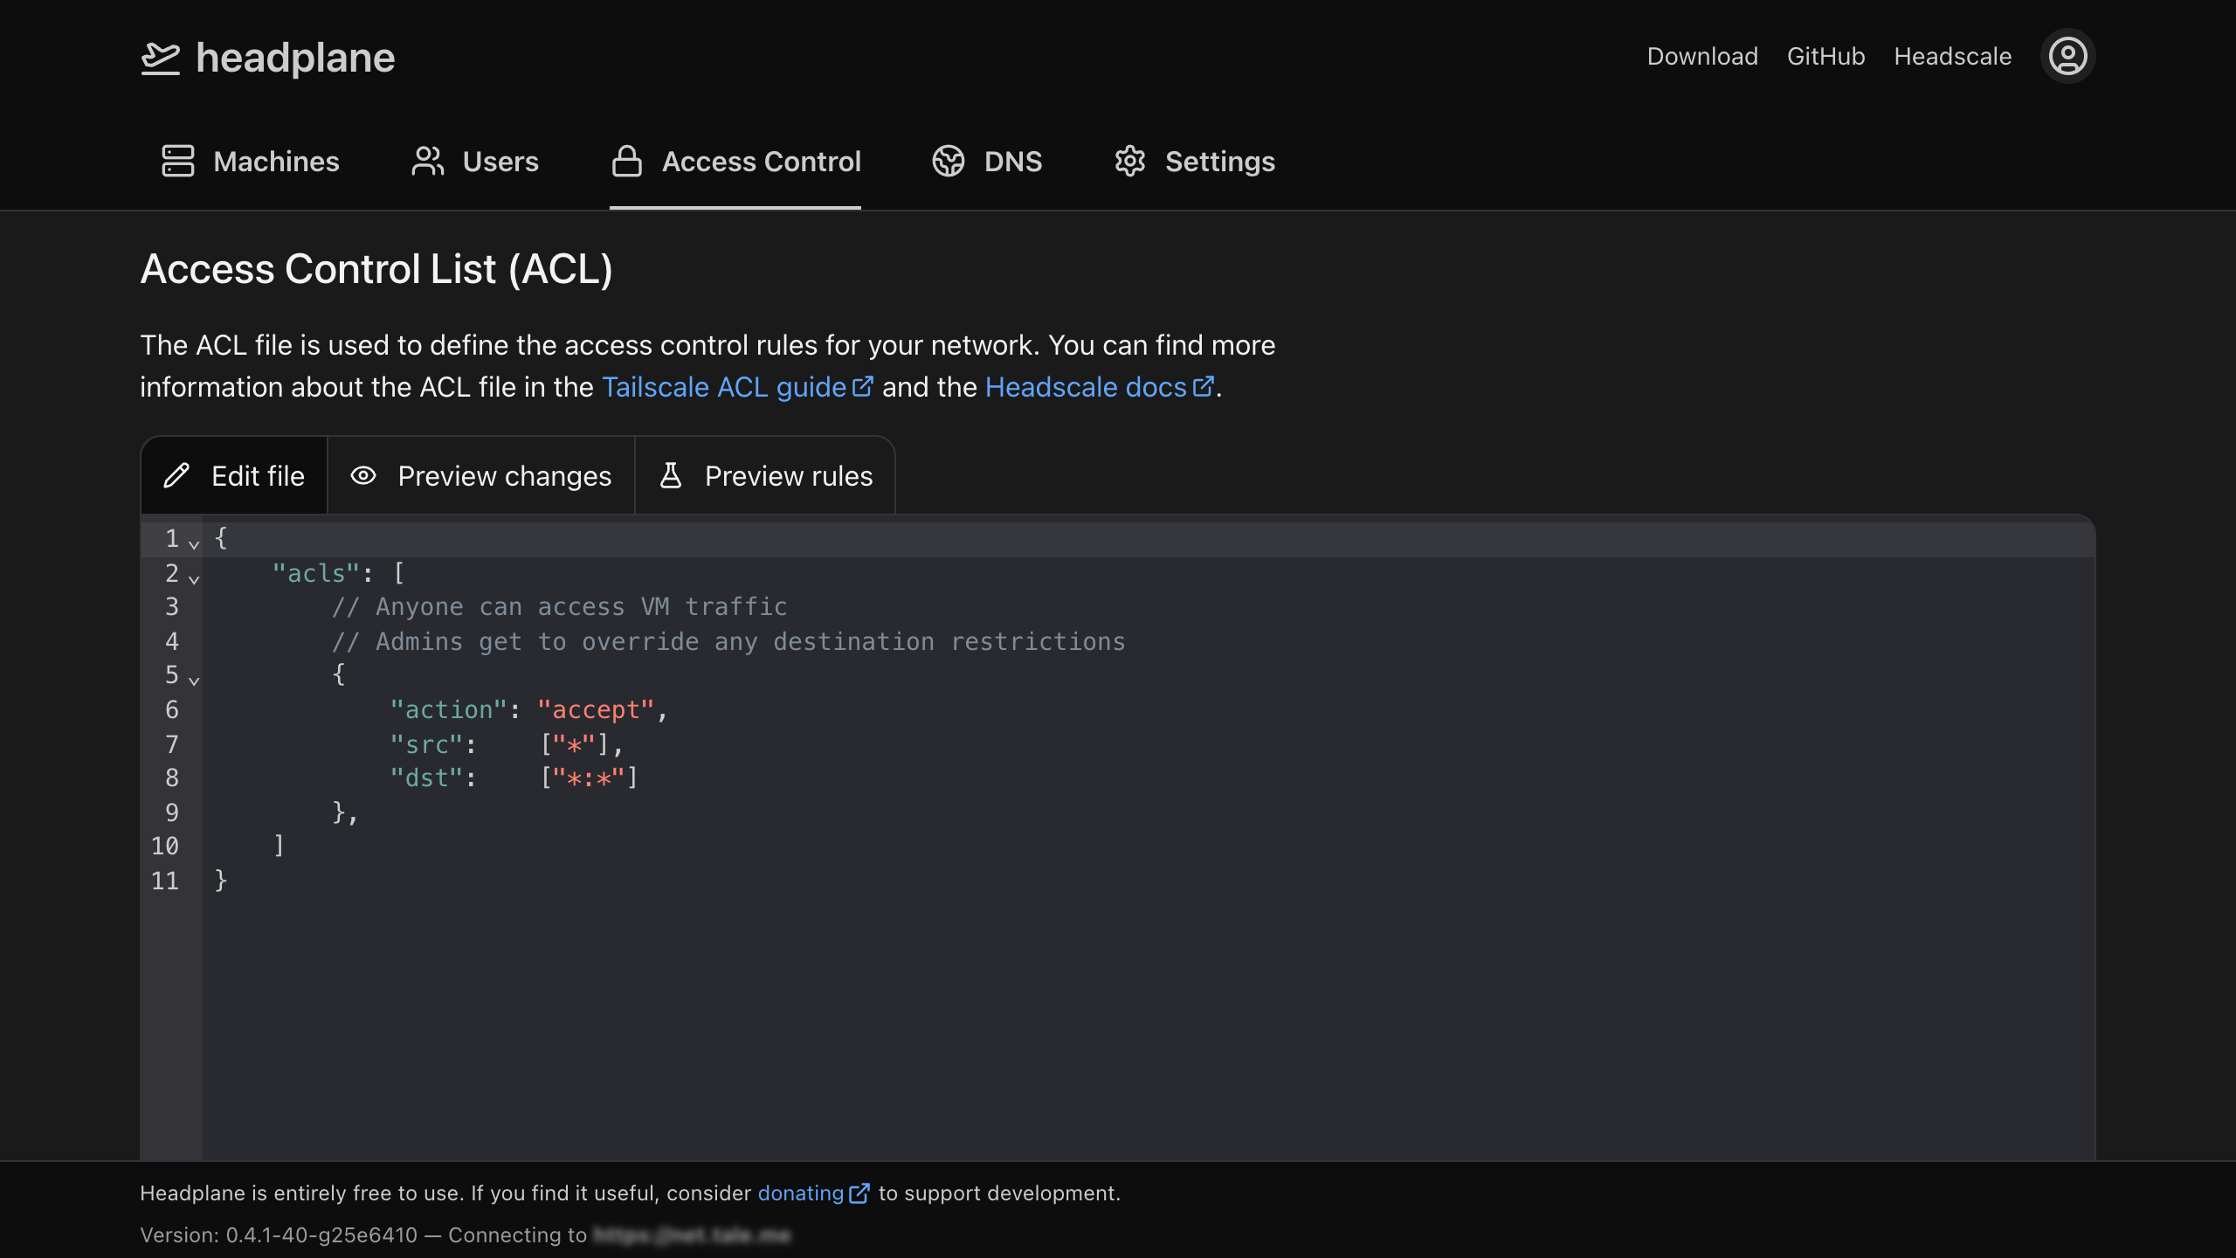2236x1258 pixels.
Task: Click the eye icon on Preview changes
Action: [x=363, y=475]
